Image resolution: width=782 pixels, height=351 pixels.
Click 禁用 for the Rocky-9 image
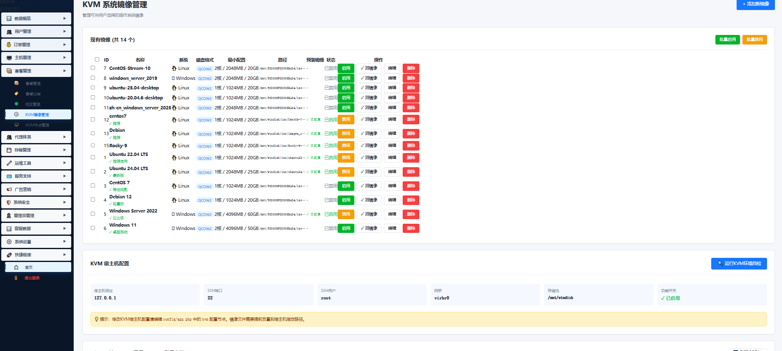pos(346,146)
